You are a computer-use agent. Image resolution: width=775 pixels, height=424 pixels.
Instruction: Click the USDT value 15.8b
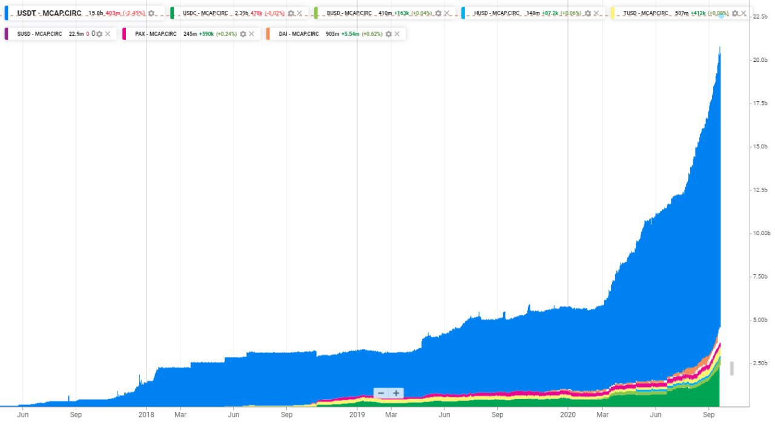coord(96,13)
